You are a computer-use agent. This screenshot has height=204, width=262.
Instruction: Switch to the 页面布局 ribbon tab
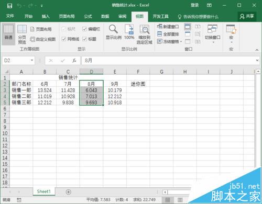pos(67,16)
